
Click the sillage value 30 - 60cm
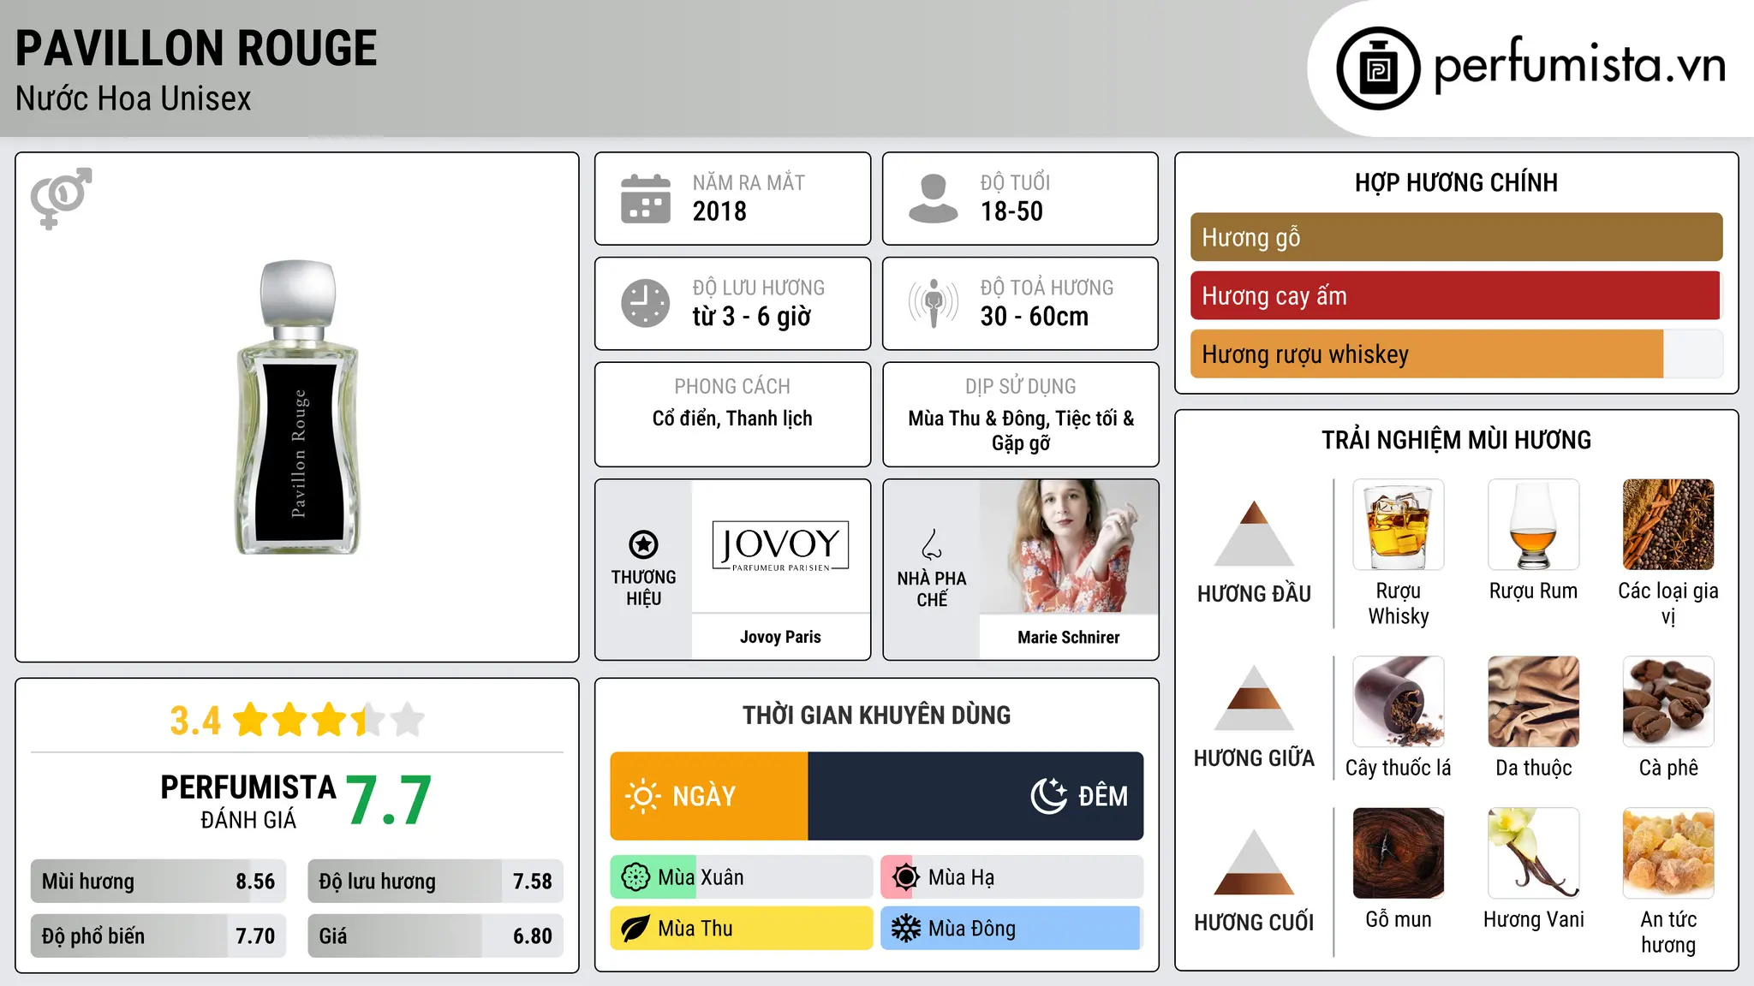[1035, 317]
